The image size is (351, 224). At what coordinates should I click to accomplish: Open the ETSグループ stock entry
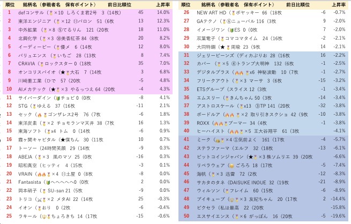click(x=211, y=88)
